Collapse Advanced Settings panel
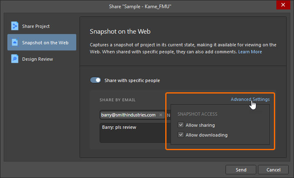Screen dimensions: 294x178 click(250, 99)
